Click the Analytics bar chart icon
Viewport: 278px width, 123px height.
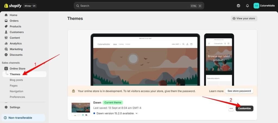[x=6, y=44]
